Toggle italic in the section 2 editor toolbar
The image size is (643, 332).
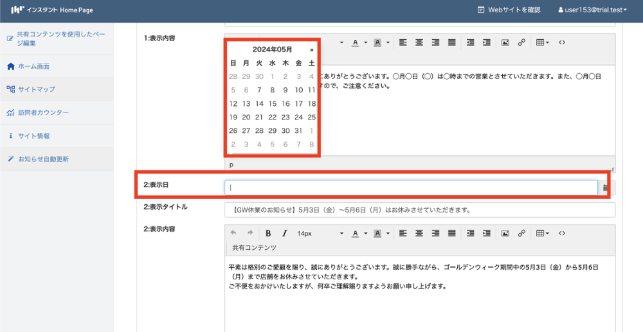coord(284,233)
